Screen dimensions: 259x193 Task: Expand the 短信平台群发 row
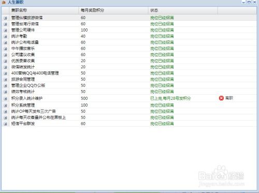tap(5, 124)
